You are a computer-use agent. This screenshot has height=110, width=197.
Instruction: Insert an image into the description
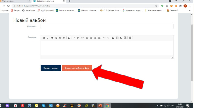tap(113, 38)
